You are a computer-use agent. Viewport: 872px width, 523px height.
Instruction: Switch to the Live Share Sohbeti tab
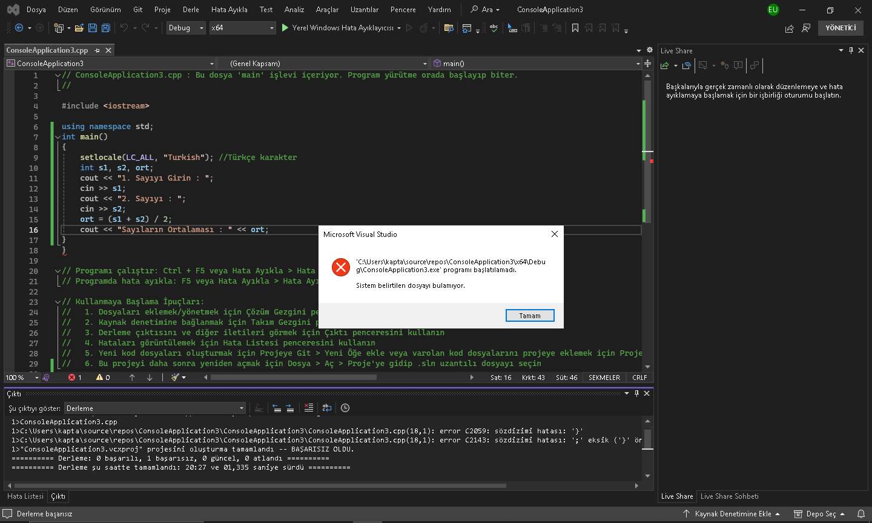tap(730, 496)
